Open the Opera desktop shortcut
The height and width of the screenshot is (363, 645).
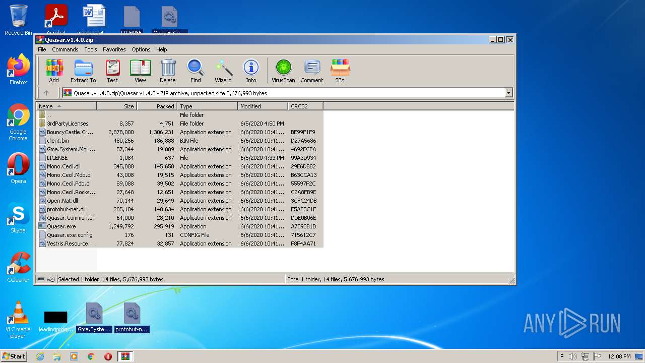pos(18,168)
